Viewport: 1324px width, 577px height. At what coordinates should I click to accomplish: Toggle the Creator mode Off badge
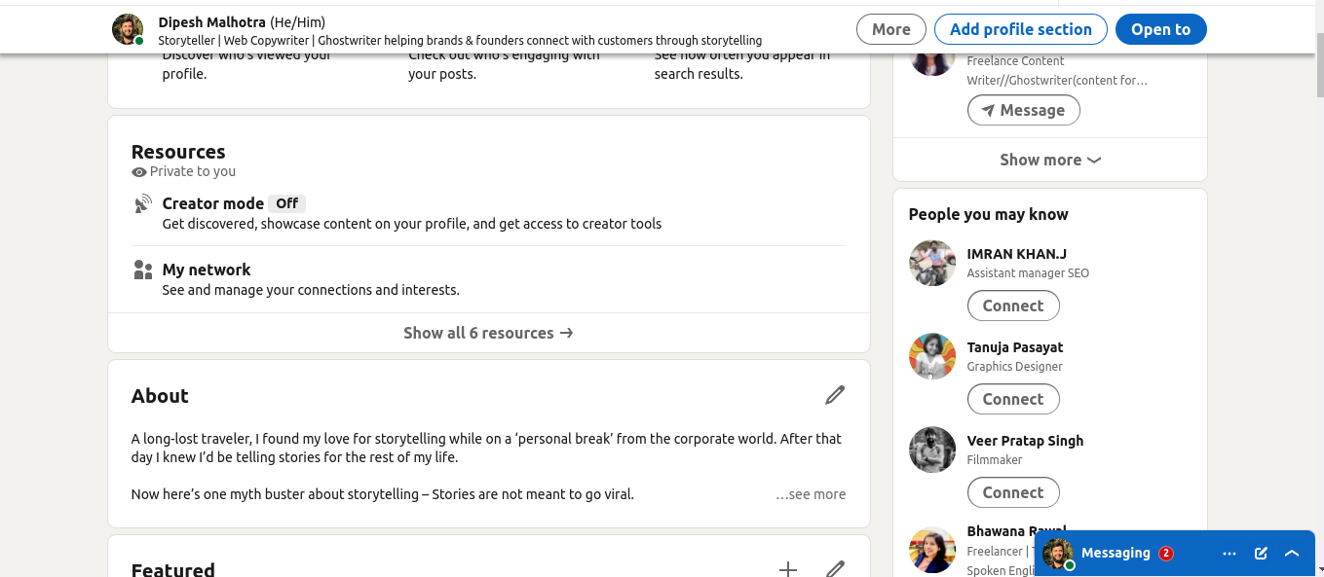click(x=286, y=203)
